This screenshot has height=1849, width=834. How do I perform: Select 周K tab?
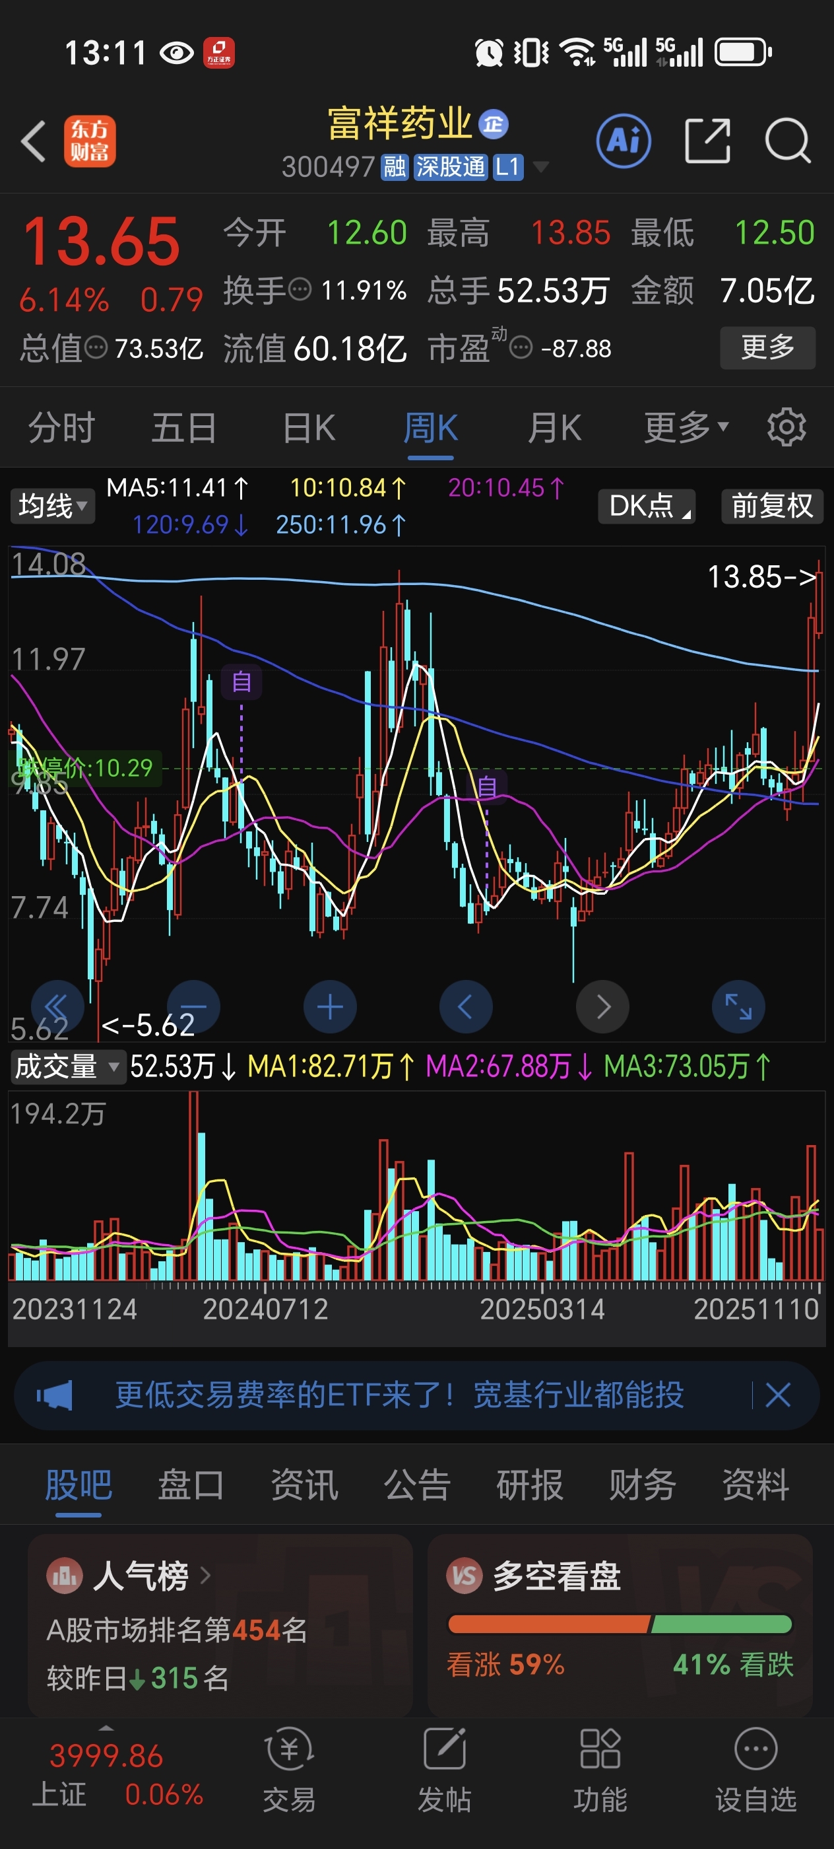[430, 428]
